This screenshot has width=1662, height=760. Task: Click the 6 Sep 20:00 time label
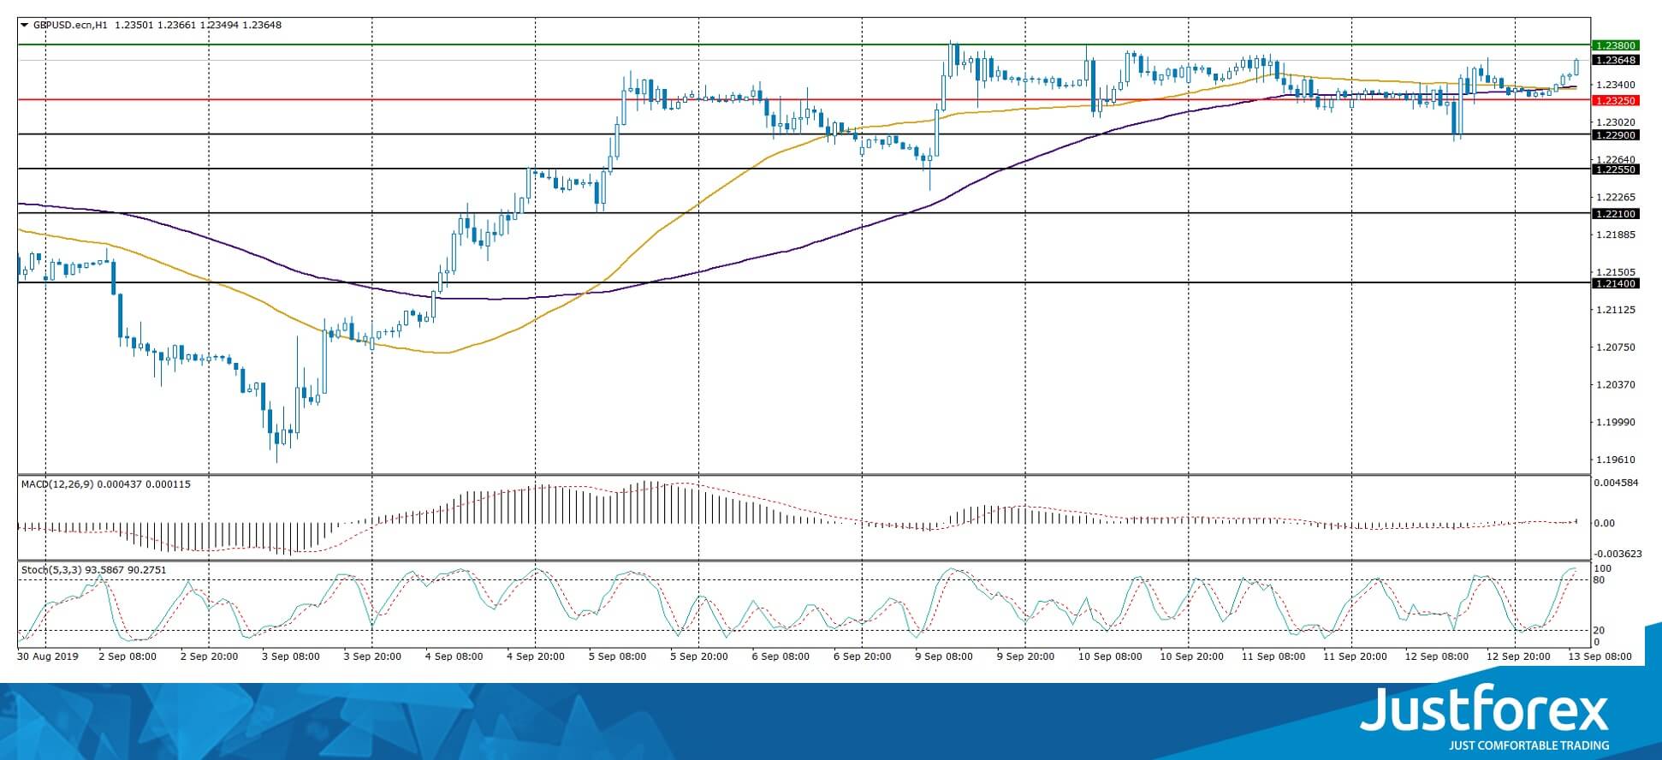point(863,657)
